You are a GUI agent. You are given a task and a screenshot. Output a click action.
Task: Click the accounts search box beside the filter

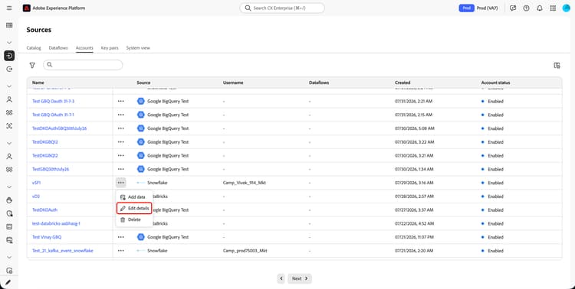pos(83,65)
